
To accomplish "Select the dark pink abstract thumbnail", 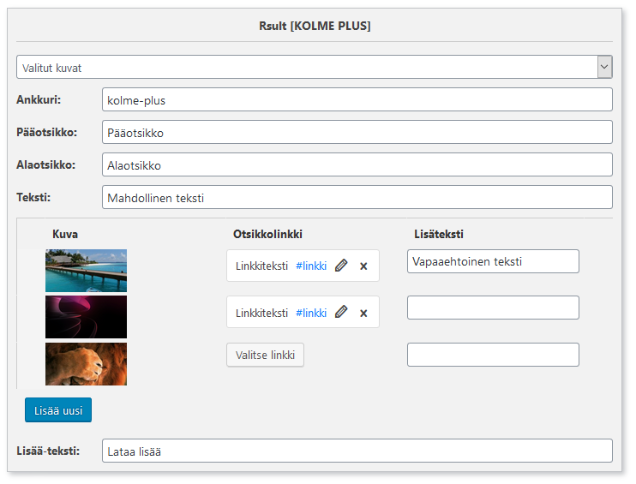I will click(86, 317).
